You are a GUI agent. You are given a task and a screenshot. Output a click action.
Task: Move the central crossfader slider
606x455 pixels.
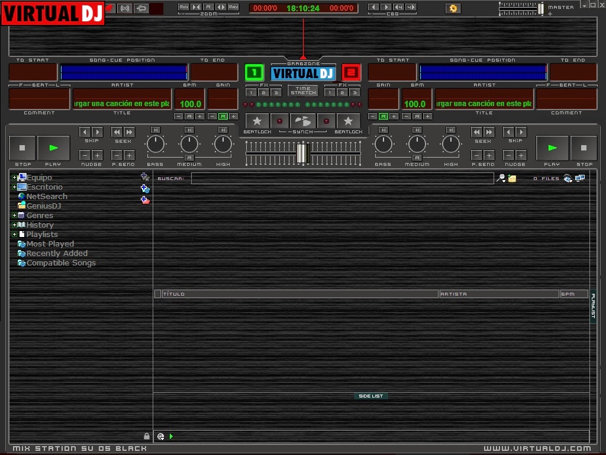point(302,155)
